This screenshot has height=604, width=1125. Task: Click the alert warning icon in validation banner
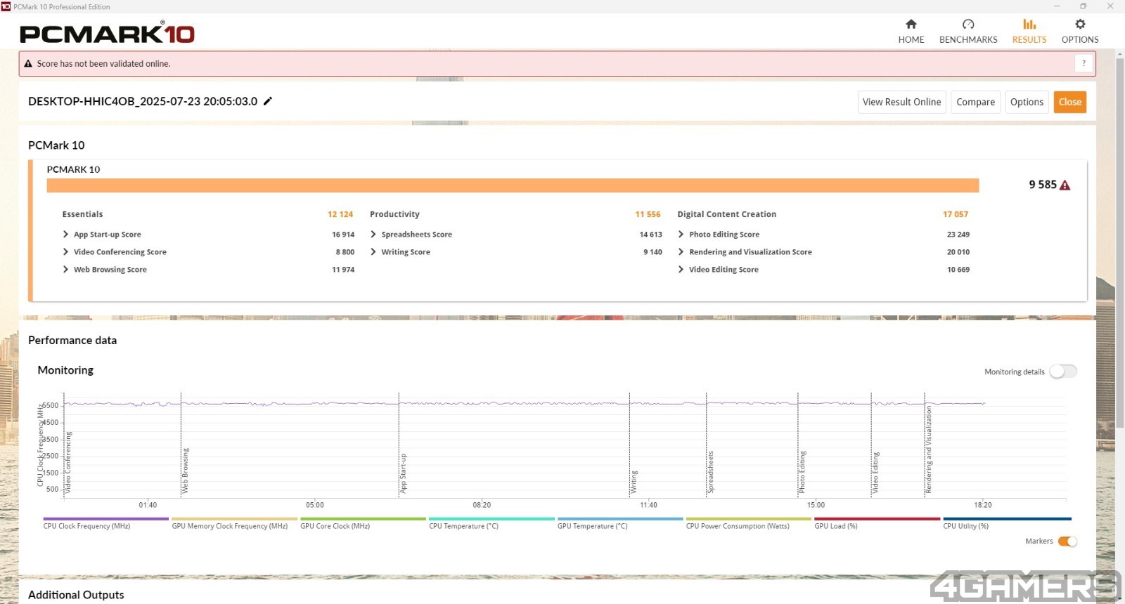pos(28,63)
